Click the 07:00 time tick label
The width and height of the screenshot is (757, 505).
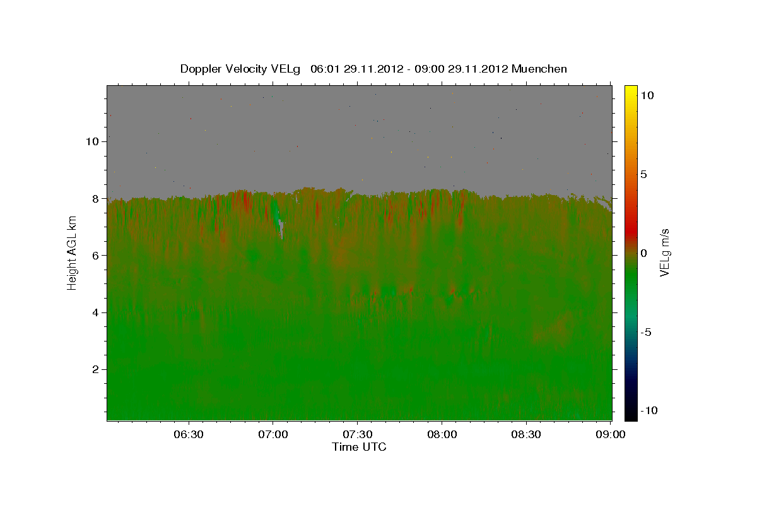(x=273, y=435)
